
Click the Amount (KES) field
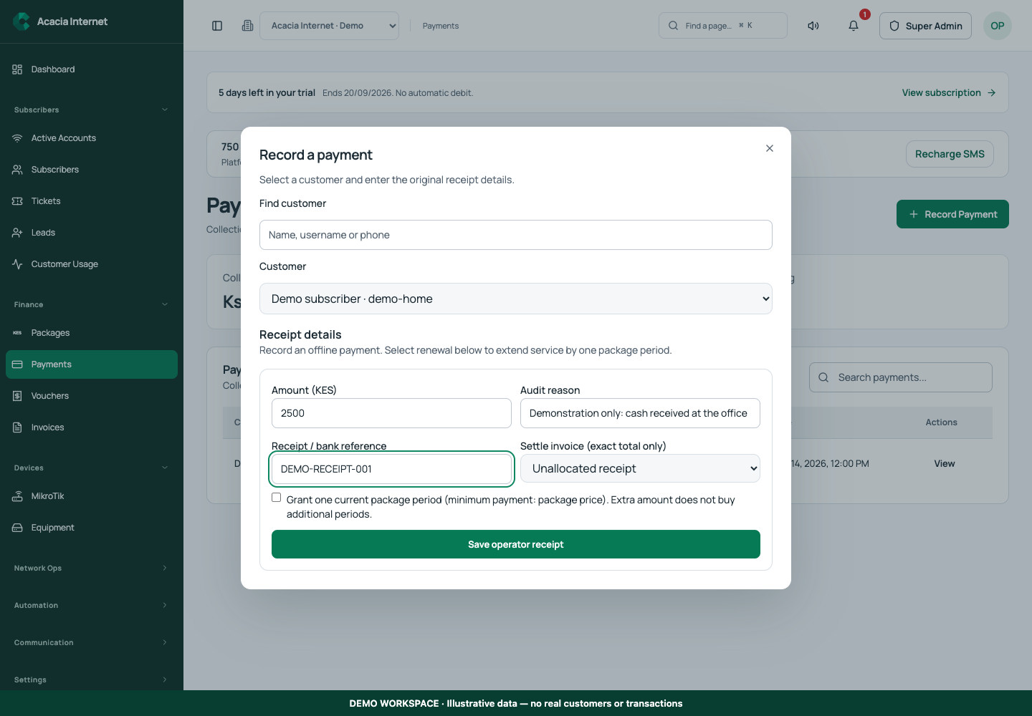(391, 413)
